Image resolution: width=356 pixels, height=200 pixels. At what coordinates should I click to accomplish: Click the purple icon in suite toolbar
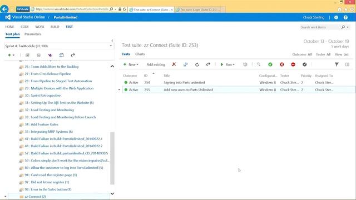point(50,55)
